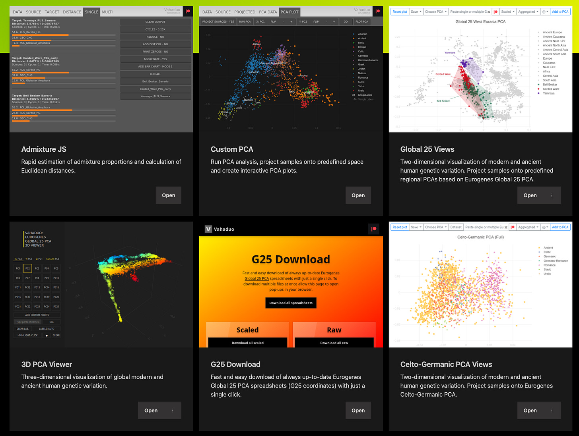579x436 pixels.
Task: Clear paste field in Celto-Germanic PCA toolbar
Action: pos(506,227)
